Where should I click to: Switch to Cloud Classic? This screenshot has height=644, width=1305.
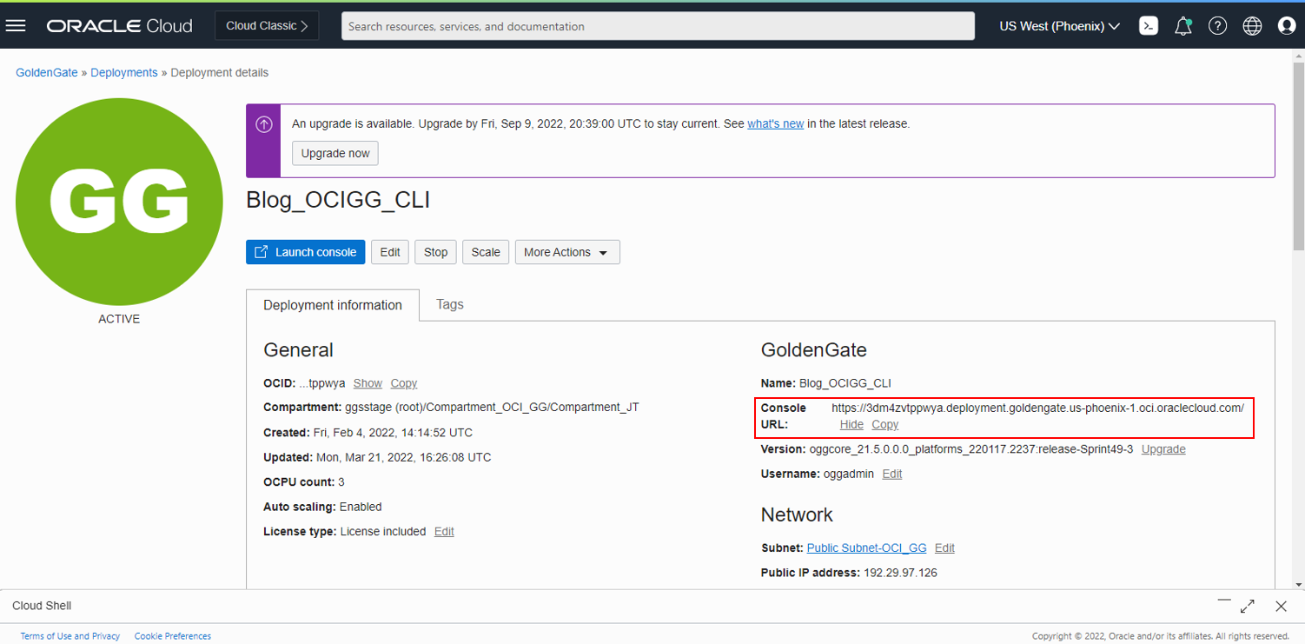267,26
